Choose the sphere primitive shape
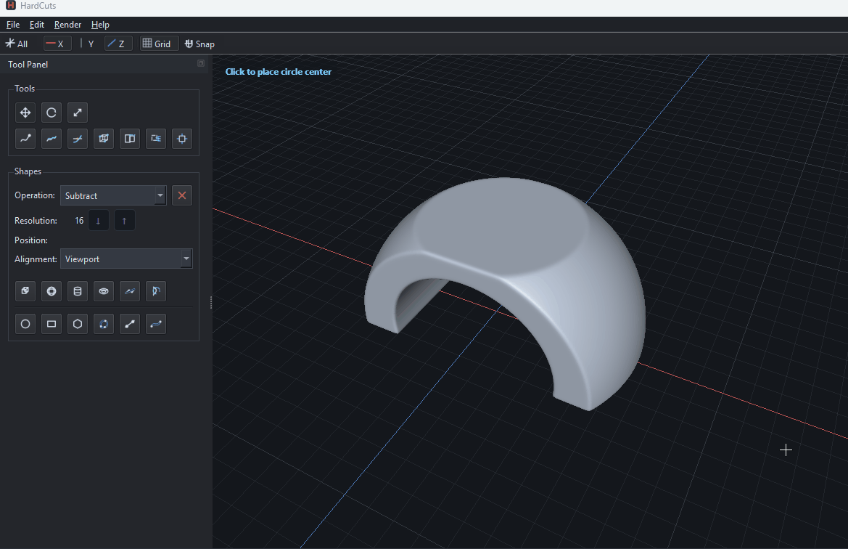 [52, 291]
